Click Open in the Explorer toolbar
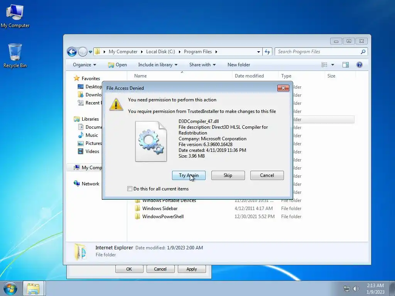This screenshot has height=296, width=395. coord(117,65)
